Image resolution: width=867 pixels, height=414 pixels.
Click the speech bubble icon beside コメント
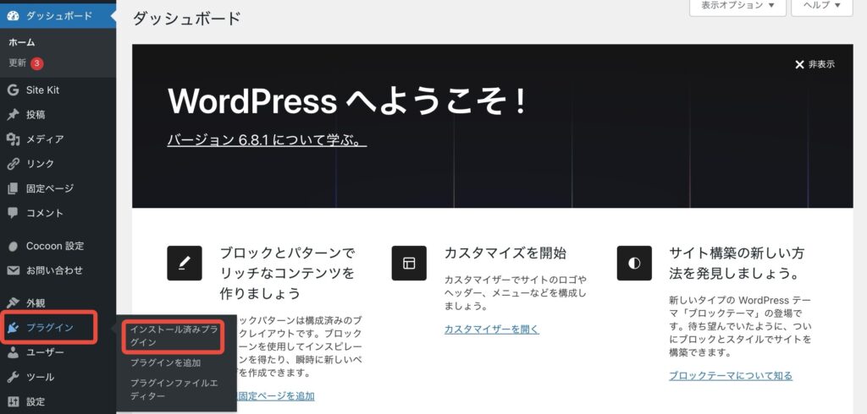coord(13,213)
